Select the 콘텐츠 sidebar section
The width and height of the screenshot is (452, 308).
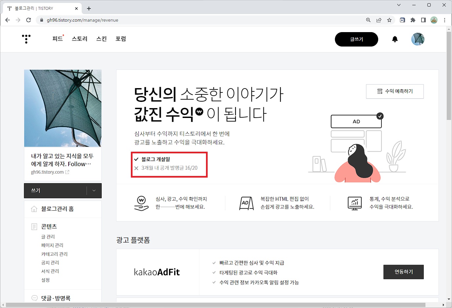49,226
